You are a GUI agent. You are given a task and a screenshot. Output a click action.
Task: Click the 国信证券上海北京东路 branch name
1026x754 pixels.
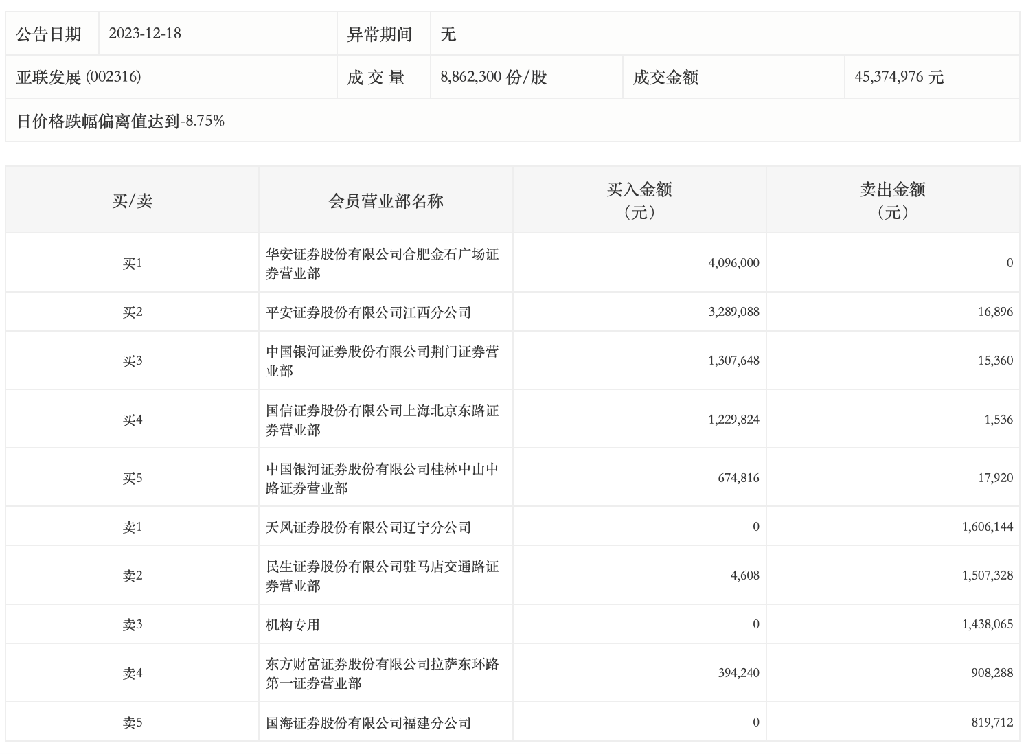click(x=382, y=420)
